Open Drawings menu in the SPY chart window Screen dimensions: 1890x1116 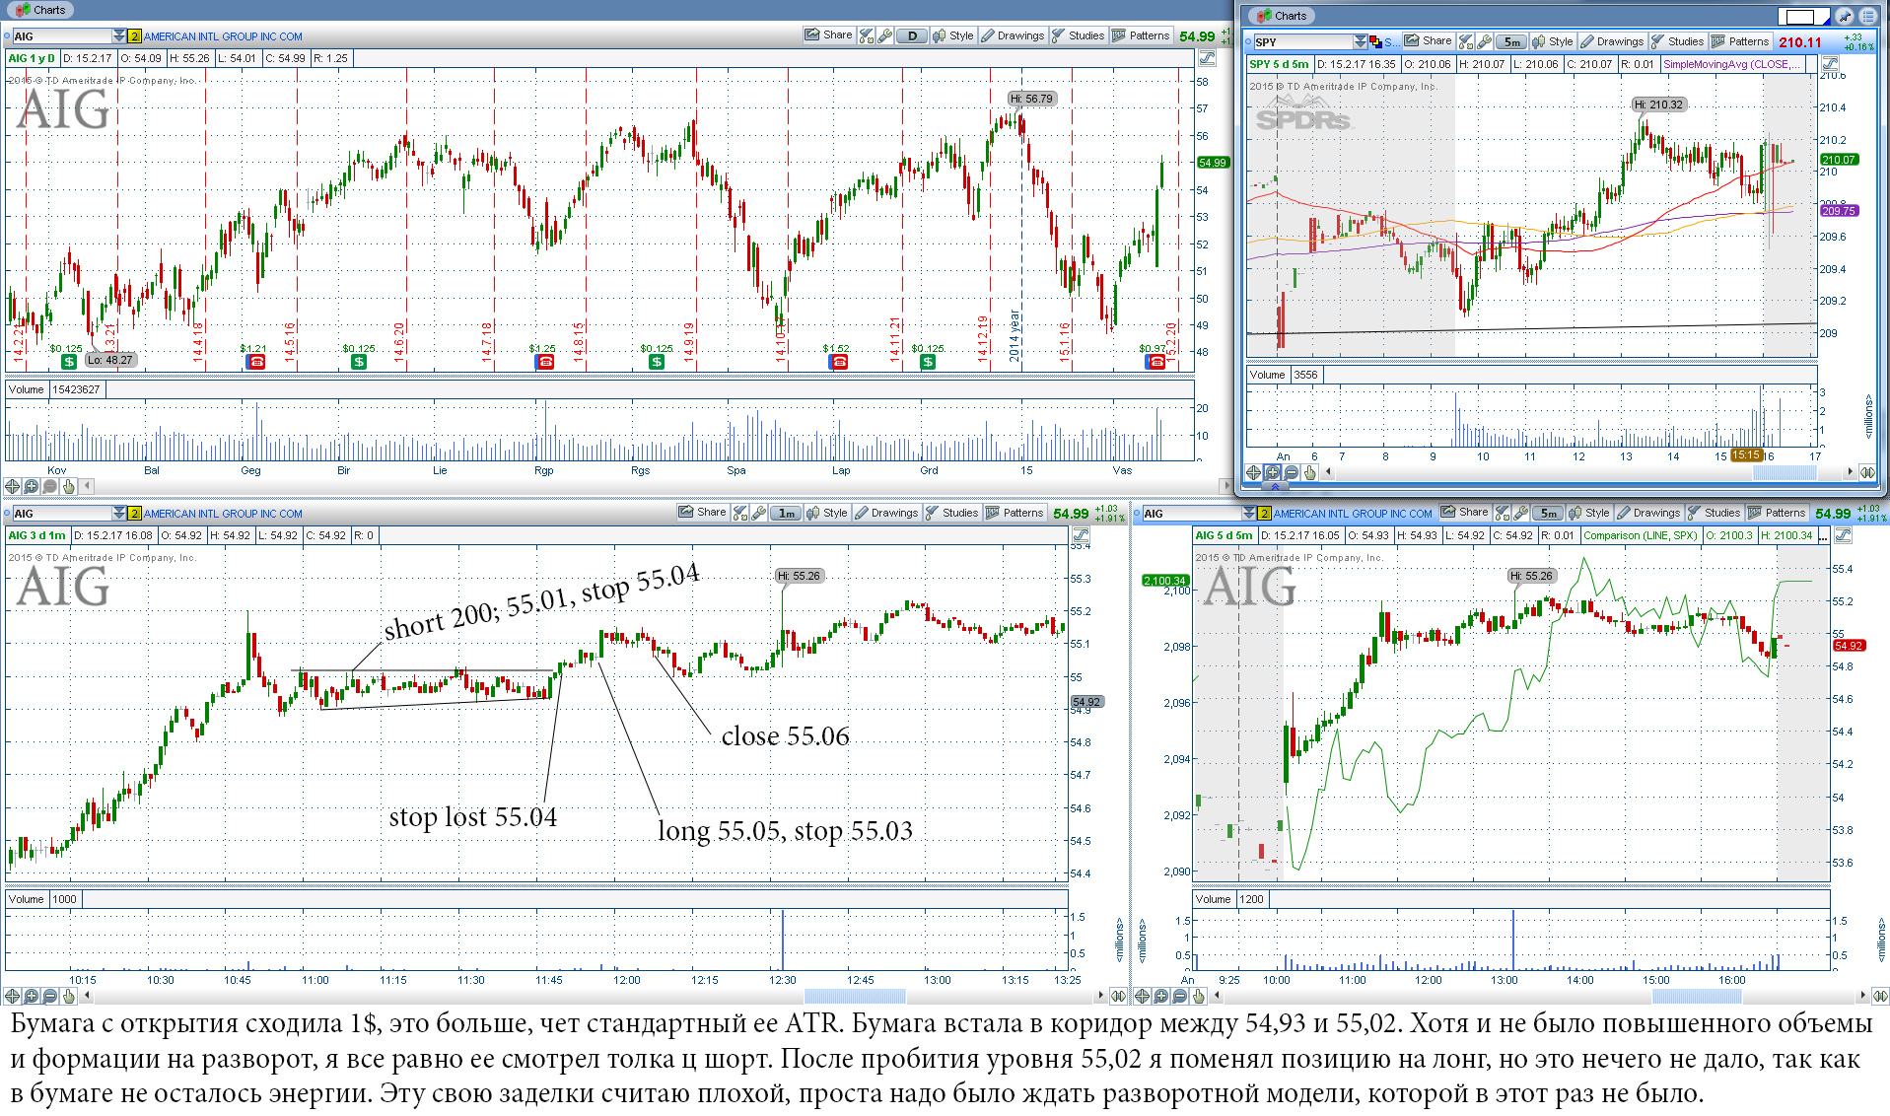[1612, 41]
